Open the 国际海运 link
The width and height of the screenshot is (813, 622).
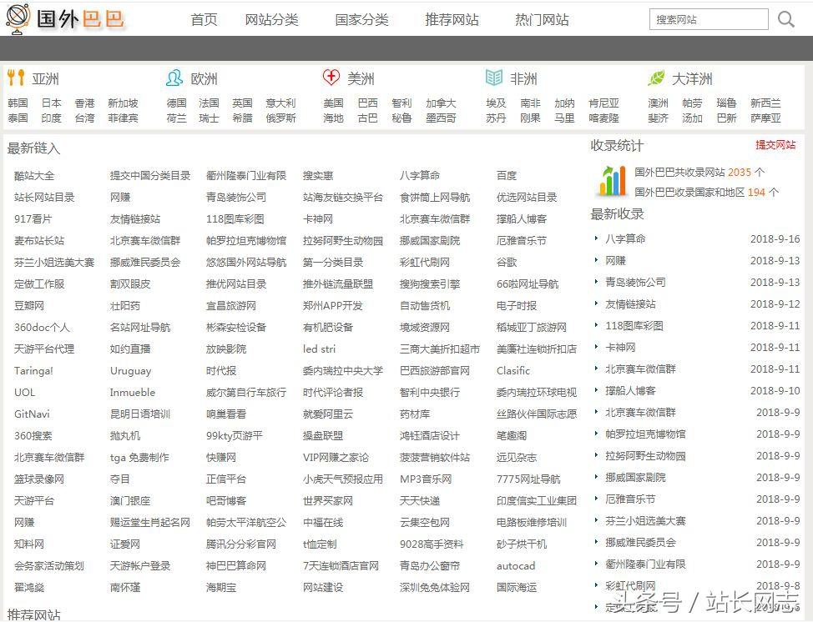(x=517, y=587)
